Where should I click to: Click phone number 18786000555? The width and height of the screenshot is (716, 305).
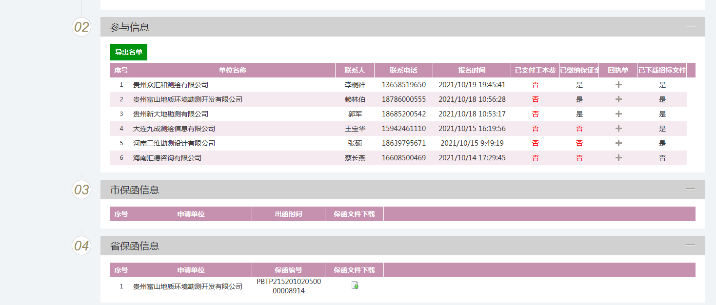tap(404, 99)
